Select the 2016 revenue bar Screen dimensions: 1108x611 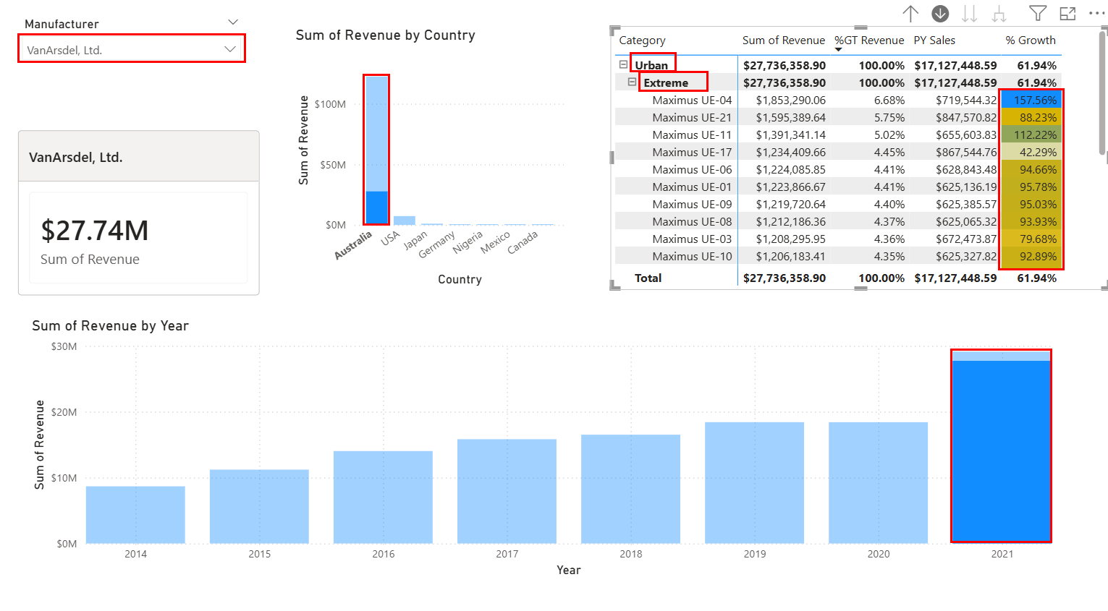383,497
